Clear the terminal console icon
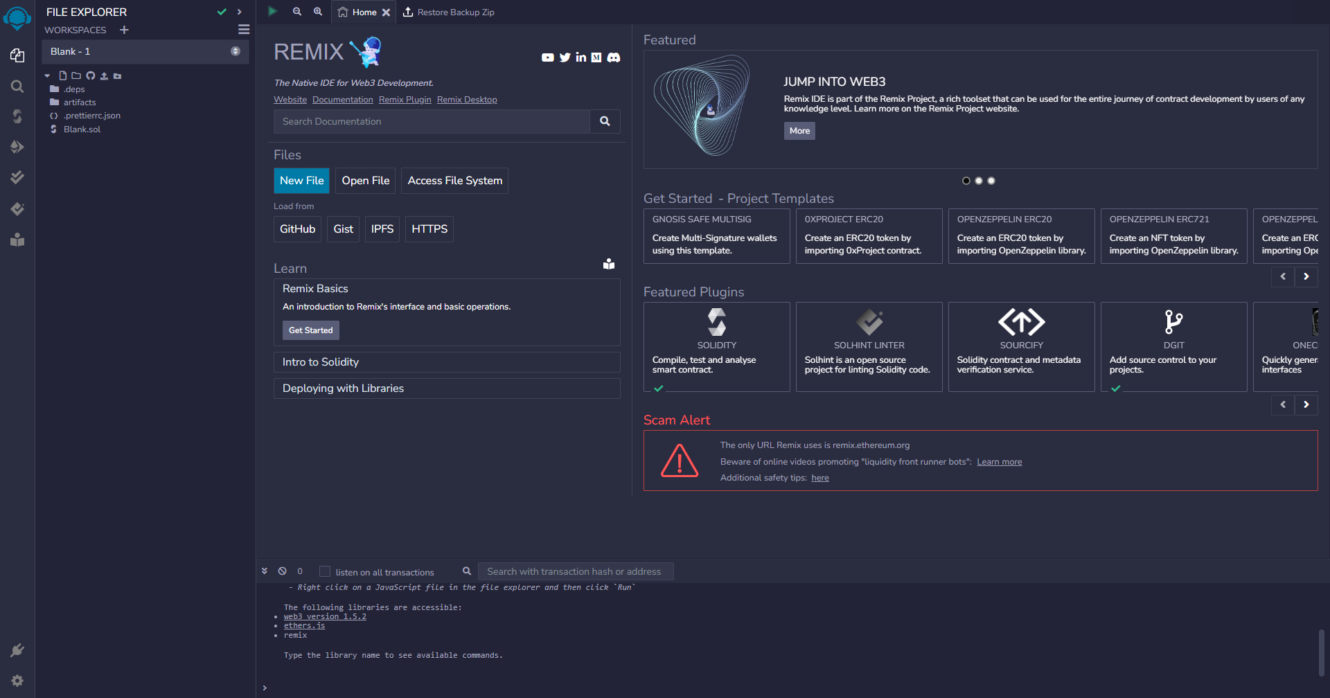1330x698 pixels. click(283, 571)
